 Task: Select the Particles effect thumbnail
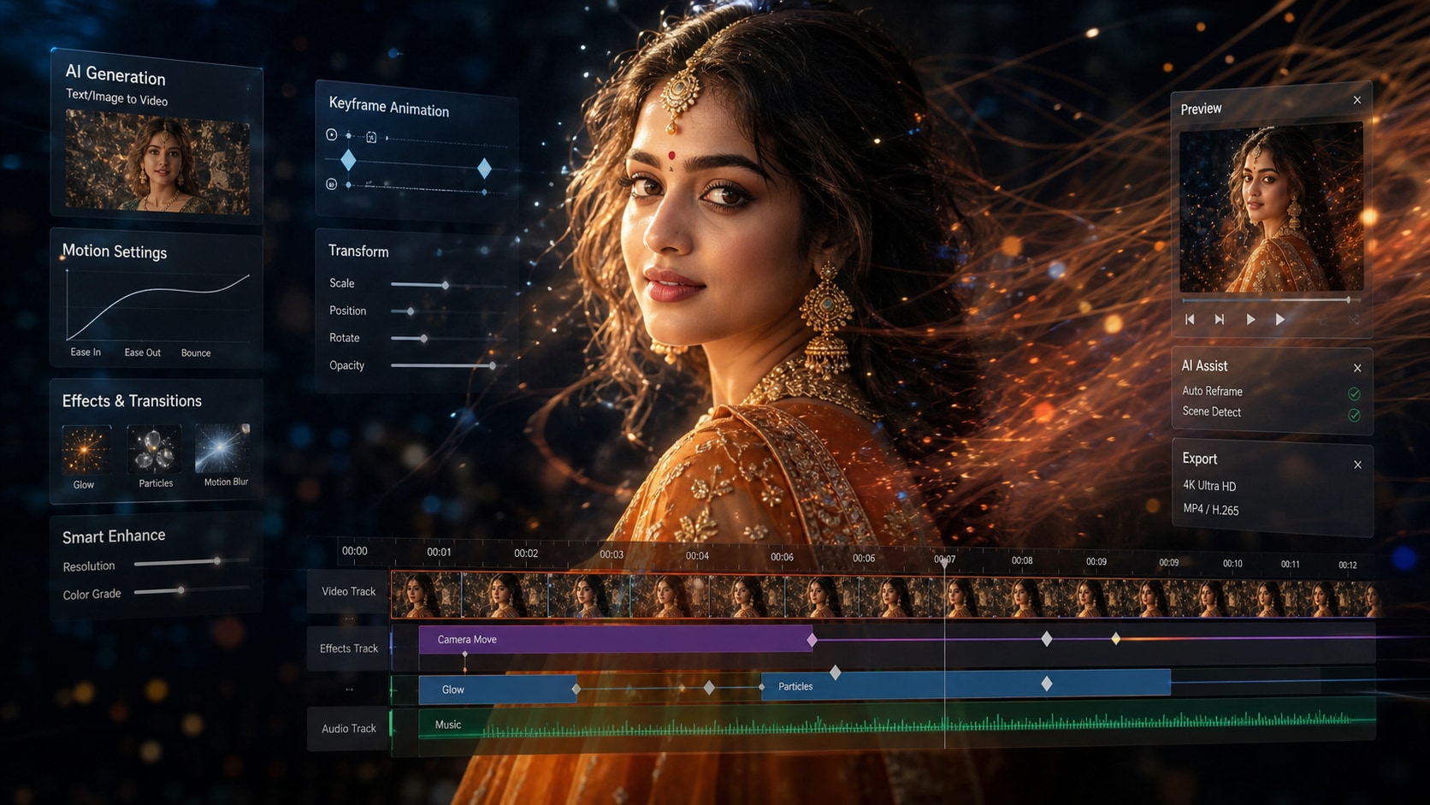pyautogui.click(x=155, y=449)
